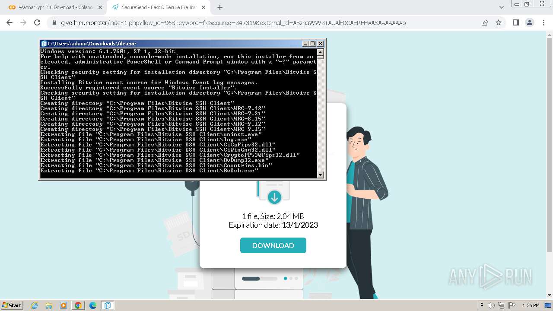The height and width of the screenshot is (311, 553).
Task: Reload the current page
Action: (x=37, y=22)
